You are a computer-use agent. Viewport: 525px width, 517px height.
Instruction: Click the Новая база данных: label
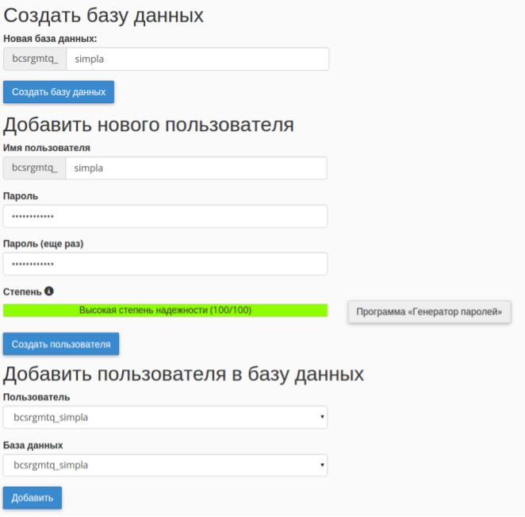tap(50, 39)
